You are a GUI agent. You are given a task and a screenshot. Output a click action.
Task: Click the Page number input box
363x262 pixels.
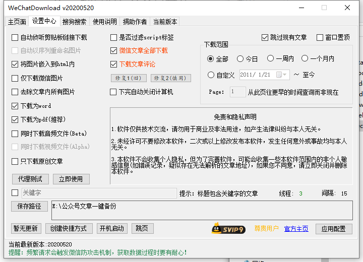237,92
